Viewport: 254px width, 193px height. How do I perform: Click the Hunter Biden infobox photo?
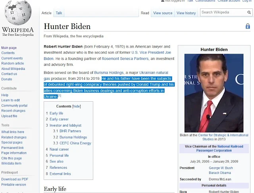[214, 93]
